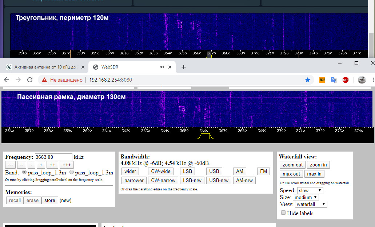This screenshot has width=375, height=227.
Task: Click the address bar URL 192.168.2.254:8080
Action: coord(111,80)
